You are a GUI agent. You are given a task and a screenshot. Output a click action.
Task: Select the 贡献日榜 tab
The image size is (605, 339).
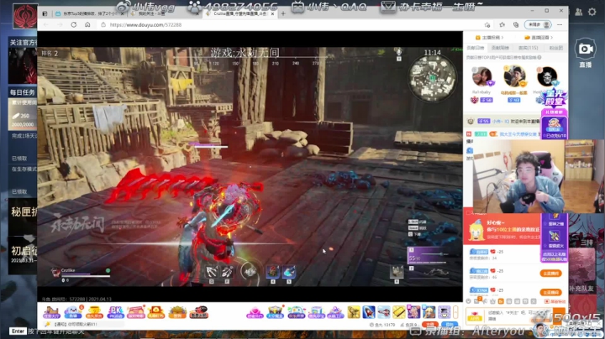475,48
